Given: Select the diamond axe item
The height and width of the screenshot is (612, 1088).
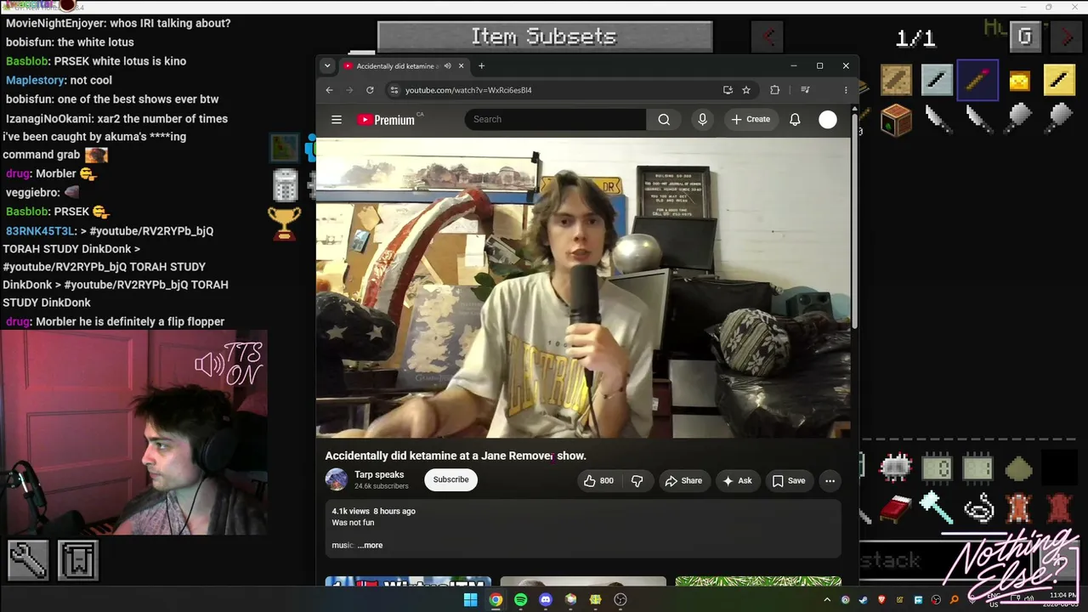Looking at the screenshot, I should (x=936, y=508).
